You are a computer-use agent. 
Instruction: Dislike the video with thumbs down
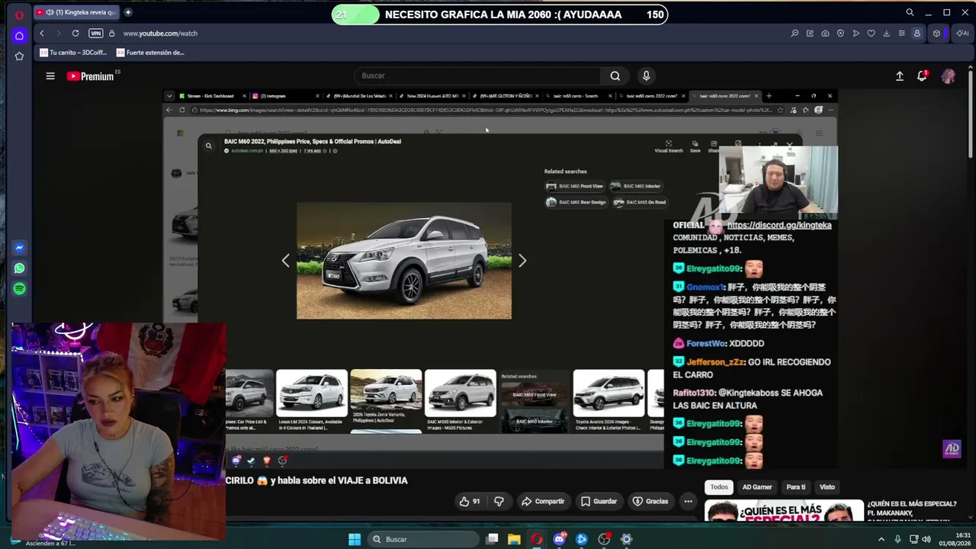(x=499, y=501)
